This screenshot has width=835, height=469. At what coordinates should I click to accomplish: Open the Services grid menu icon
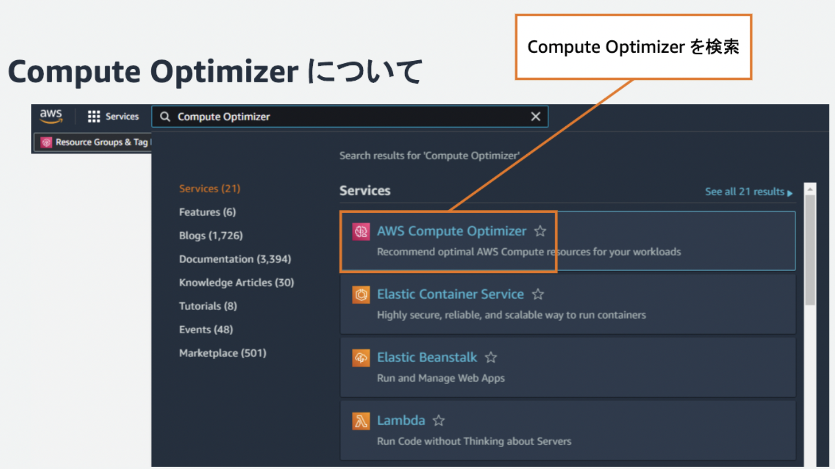coord(94,116)
